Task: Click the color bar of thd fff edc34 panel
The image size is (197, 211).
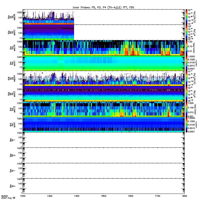Action: click(186, 79)
